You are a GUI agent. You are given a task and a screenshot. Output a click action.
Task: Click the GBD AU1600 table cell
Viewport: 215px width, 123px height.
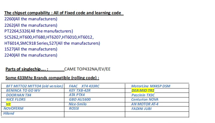point(80,99)
